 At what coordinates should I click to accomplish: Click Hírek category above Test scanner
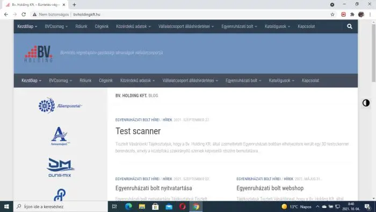(168, 120)
